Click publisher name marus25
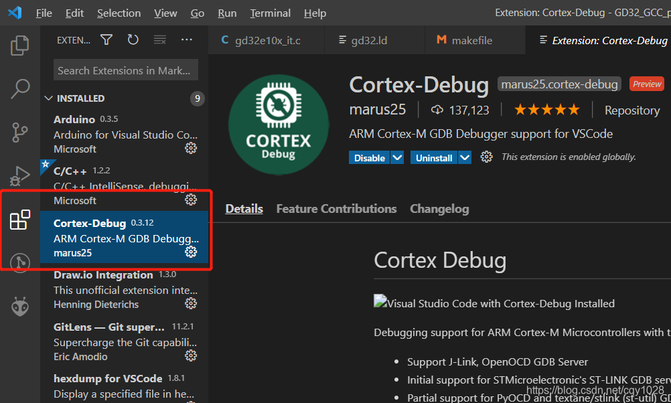Viewport: 671px width, 403px height. [378, 110]
